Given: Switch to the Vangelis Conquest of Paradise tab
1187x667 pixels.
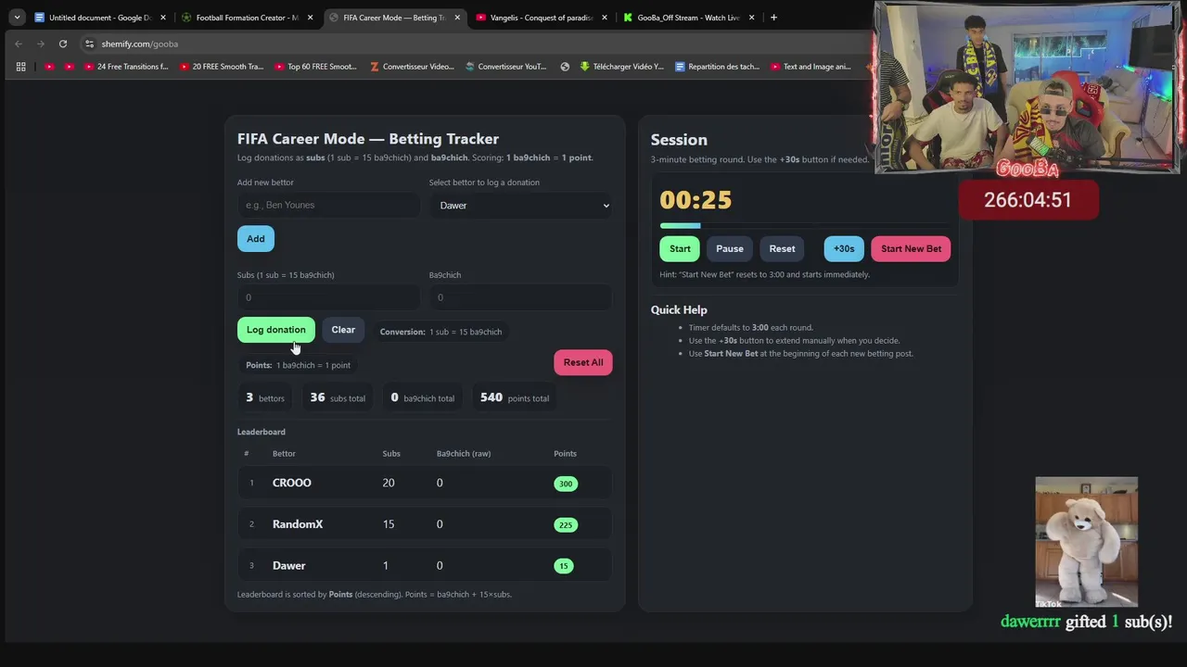Looking at the screenshot, I should (540, 18).
